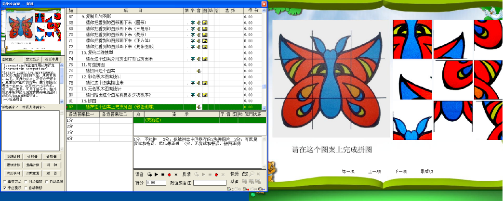Click the picture icon in row 72
Screen dimensions: 503x201
pyautogui.click(x=205, y=47)
